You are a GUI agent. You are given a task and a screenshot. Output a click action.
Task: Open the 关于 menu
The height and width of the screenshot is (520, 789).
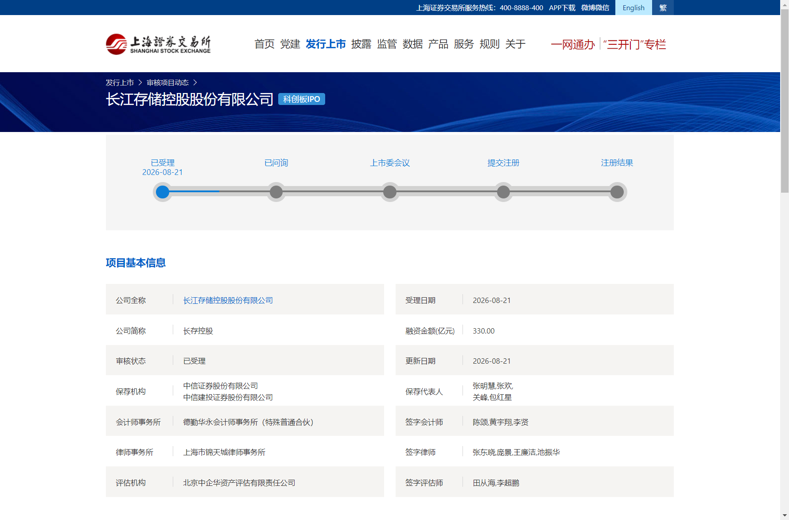[515, 44]
